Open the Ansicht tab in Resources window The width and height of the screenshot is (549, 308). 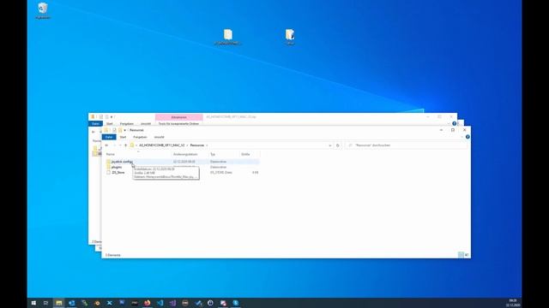[x=159, y=137]
